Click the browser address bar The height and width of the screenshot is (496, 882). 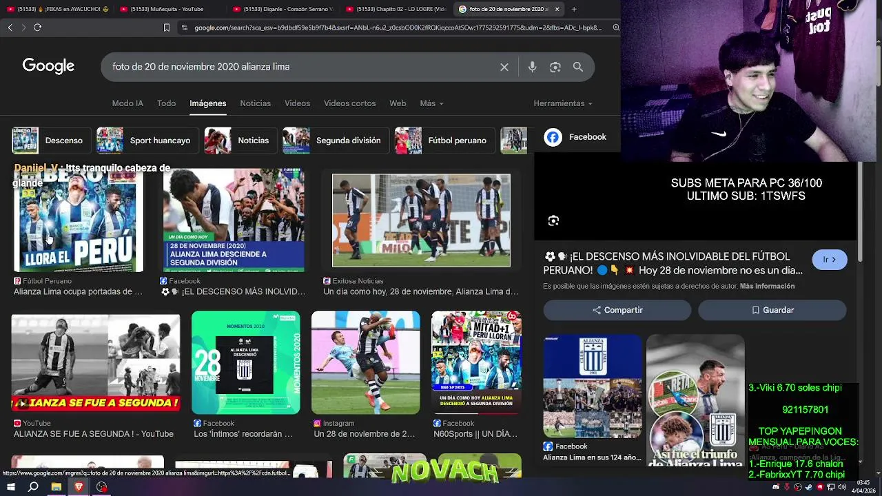(398, 28)
